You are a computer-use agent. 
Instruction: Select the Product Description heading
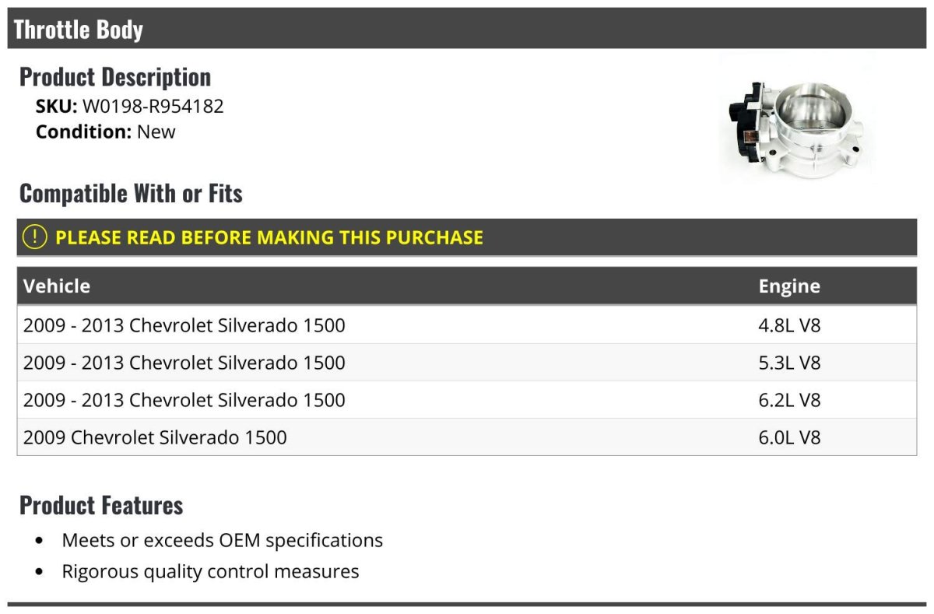click(x=115, y=76)
